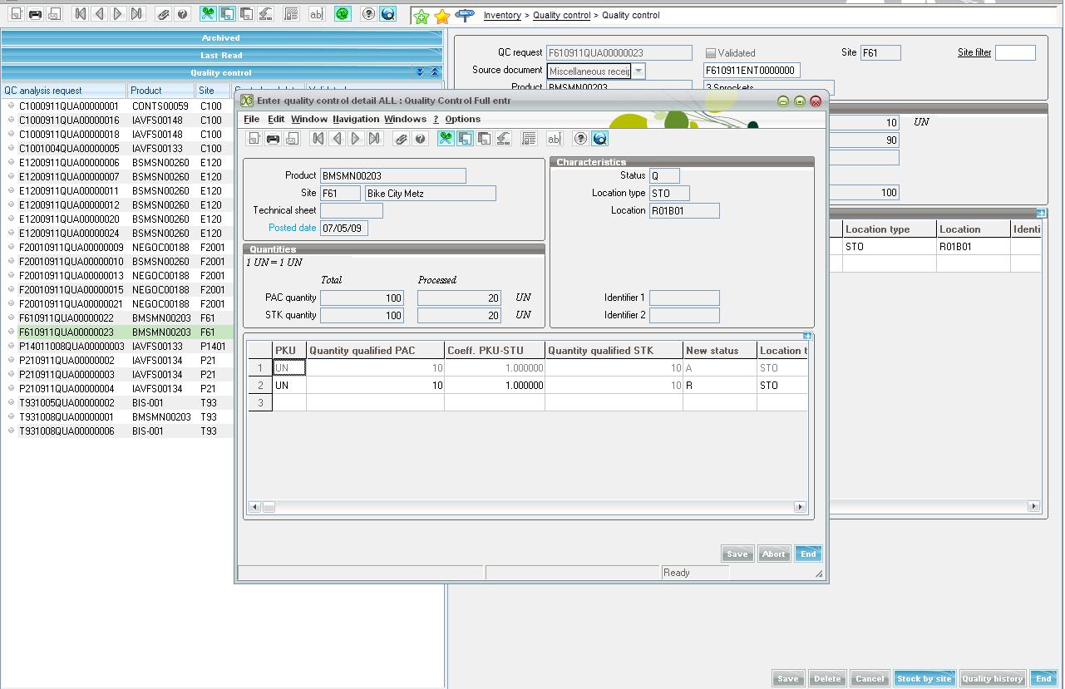Click the scissors tools icon in main toolbar
This screenshot has width=1065, height=689.
coord(208,14)
